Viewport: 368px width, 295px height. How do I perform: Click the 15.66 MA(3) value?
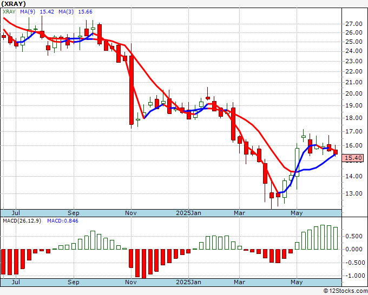coord(85,12)
